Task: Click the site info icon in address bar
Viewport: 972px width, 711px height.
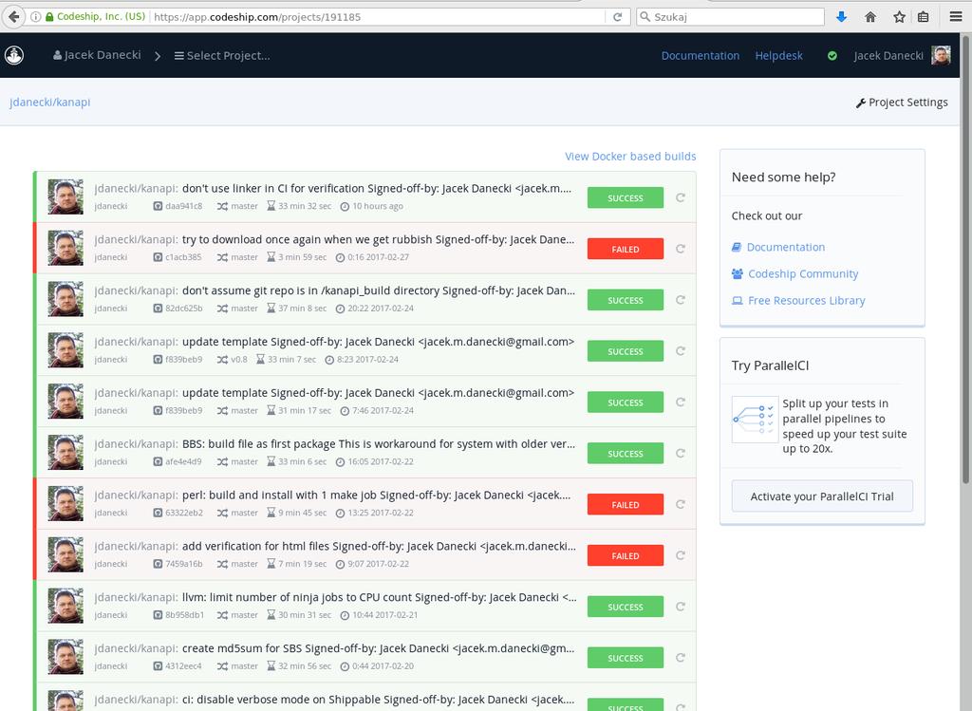Action: (x=35, y=17)
